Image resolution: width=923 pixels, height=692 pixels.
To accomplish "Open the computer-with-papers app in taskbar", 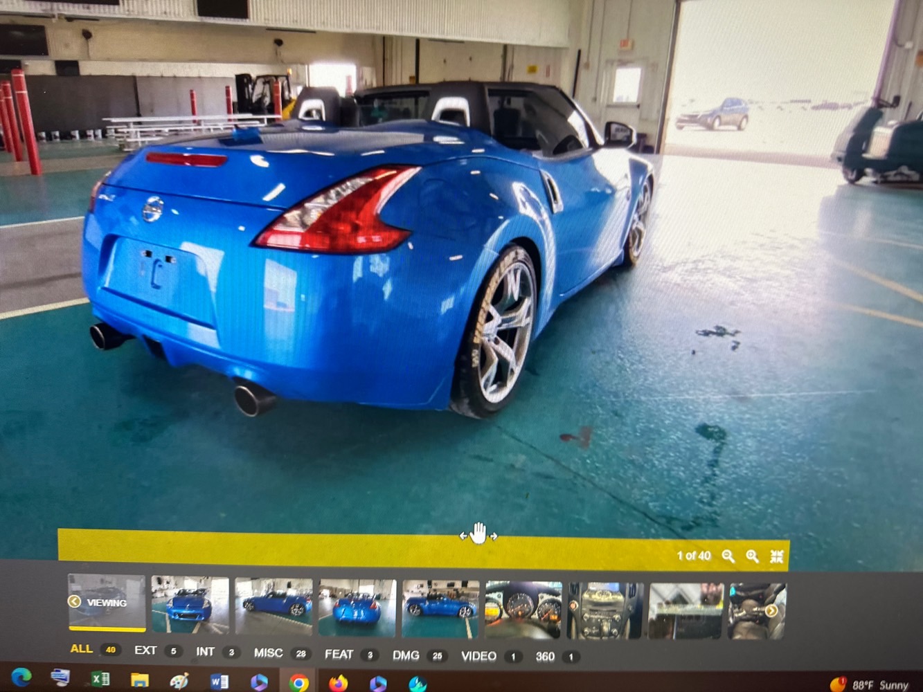I will click(60, 677).
